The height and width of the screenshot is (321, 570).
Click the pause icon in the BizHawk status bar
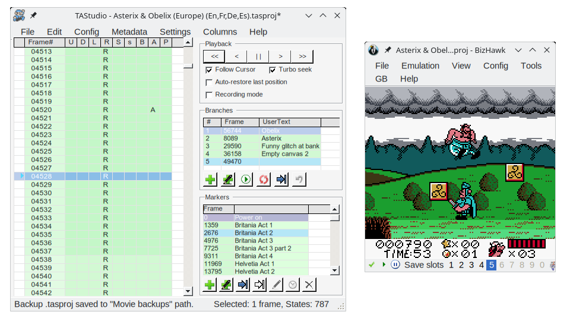pos(395,265)
